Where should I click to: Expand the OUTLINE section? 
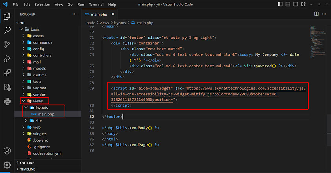tap(48, 162)
